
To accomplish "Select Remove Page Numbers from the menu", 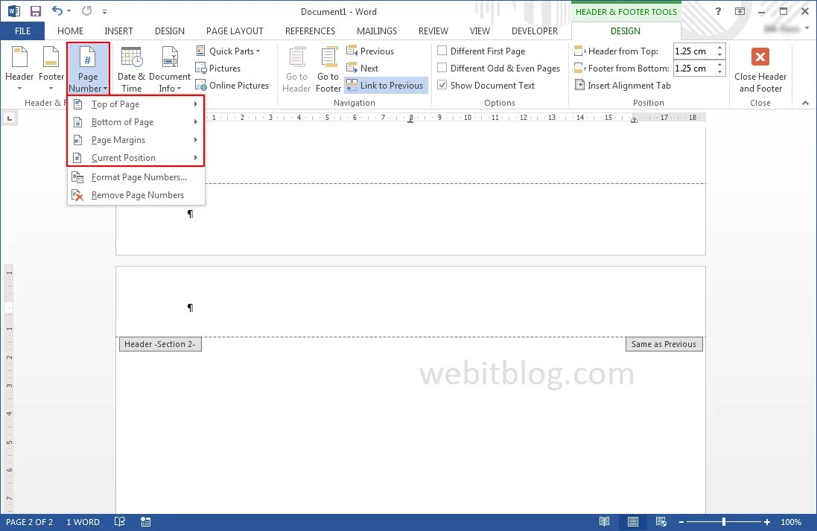I will [137, 194].
